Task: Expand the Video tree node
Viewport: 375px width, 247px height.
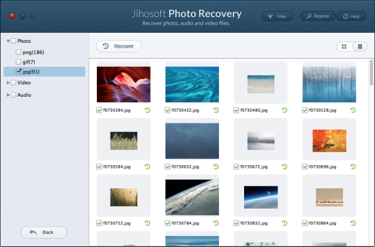Action: click(8, 83)
